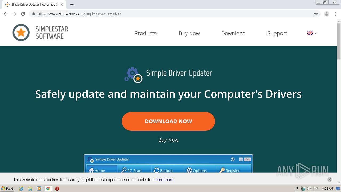Bookmark this page with the star icon
341x192 pixels.
[x=316, y=14]
